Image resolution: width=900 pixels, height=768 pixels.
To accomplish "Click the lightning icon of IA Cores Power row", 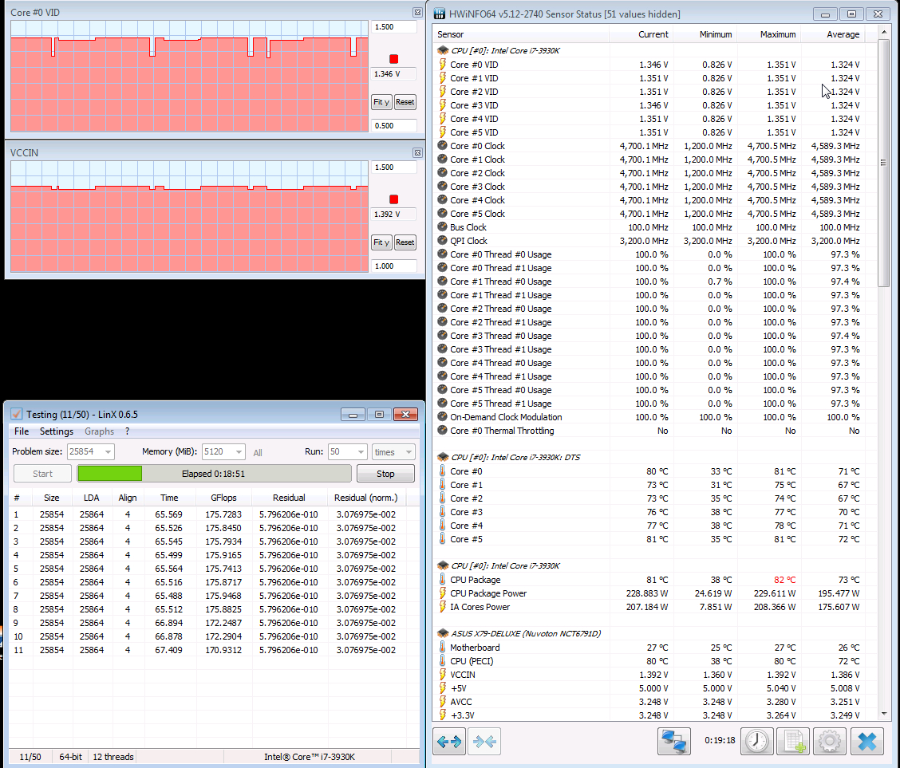I will (443, 607).
